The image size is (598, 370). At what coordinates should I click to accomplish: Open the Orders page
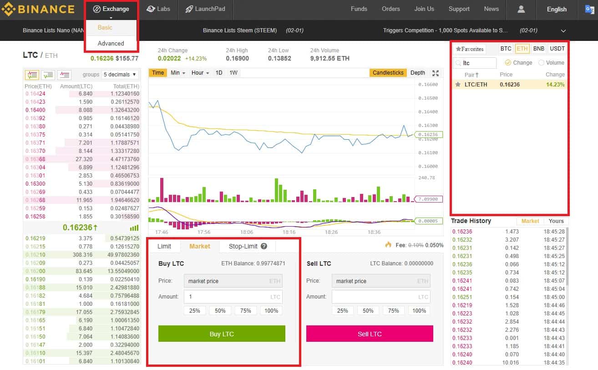coord(391,9)
